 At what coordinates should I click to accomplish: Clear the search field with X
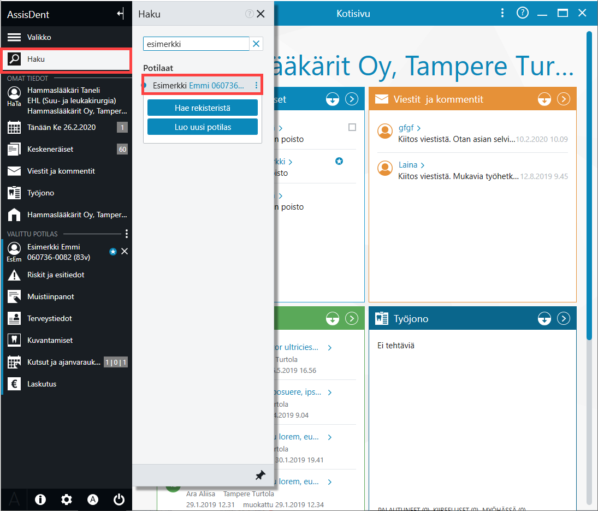256,44
